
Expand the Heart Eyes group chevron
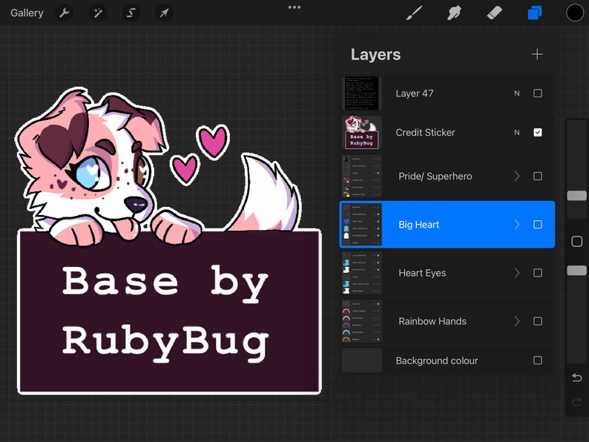(517, 273)
